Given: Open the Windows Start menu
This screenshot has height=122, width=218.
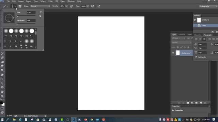Looking at the screenshot, I should tap(2, 120).
